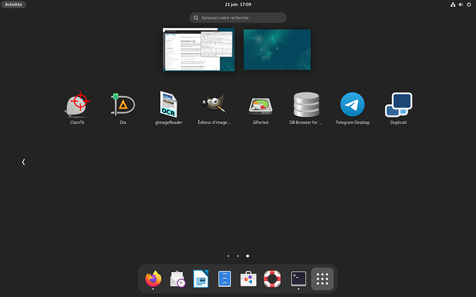Image resolution: width=476 pixels, height=297 pixels.
Task: Open the Files manager in the dock
Action: pos(225,279)
